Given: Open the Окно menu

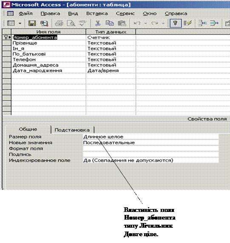Looking at the screenshot, I should (150, 14).
